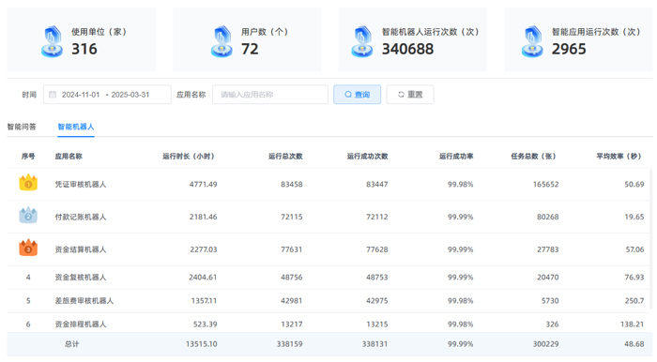Open start date 2024-11-01 picker
This screenshot has height=362, width=657.
81,95
